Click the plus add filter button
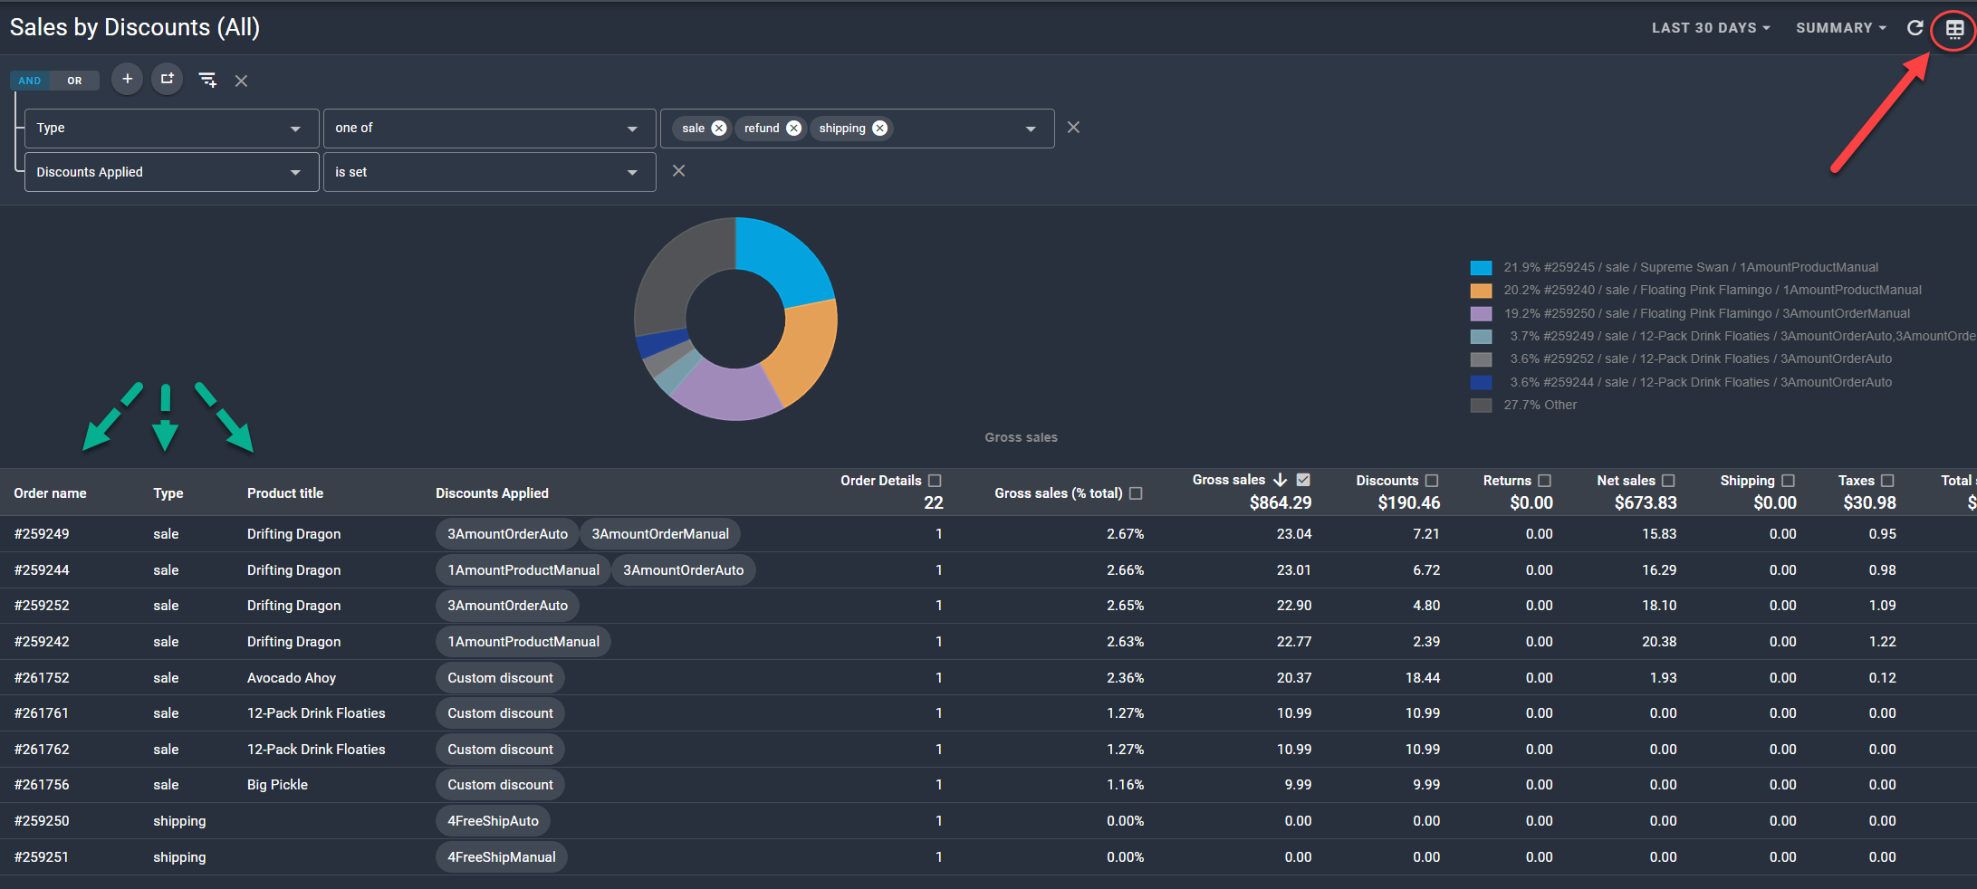The image size is (1977, 889). 128,80
